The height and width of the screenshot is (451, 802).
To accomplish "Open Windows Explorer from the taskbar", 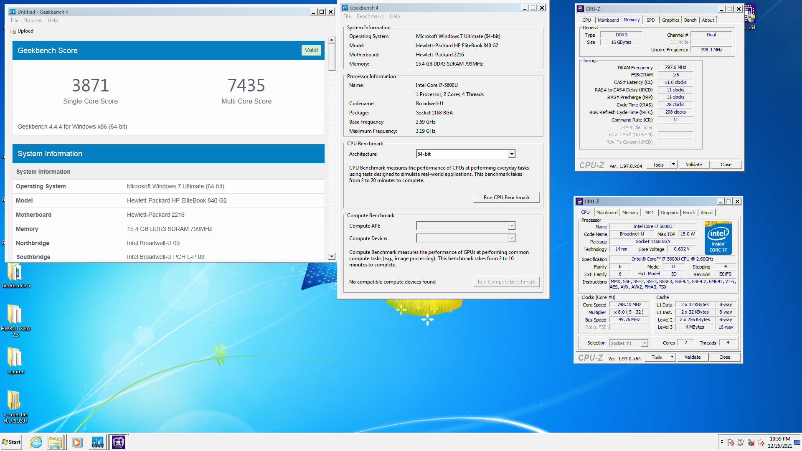I will [x=56, y=442].
